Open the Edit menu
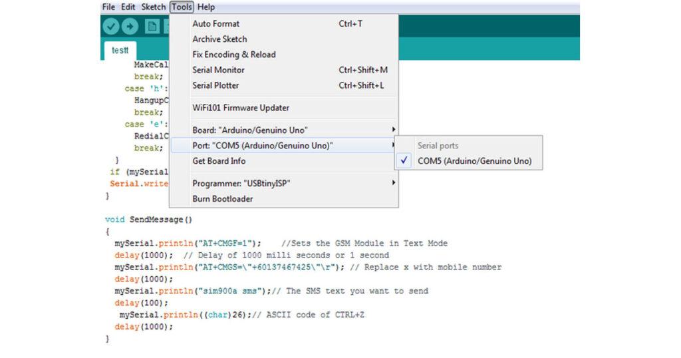The width and height of the screenshot is (681, 358). click(128, 7)
